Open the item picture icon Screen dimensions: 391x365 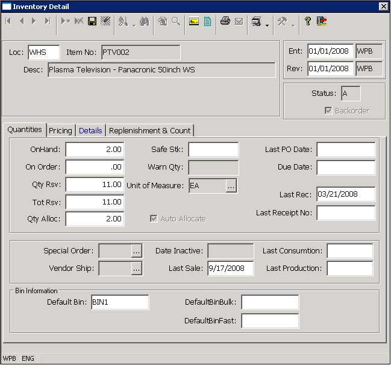click(x=194, y=22)
